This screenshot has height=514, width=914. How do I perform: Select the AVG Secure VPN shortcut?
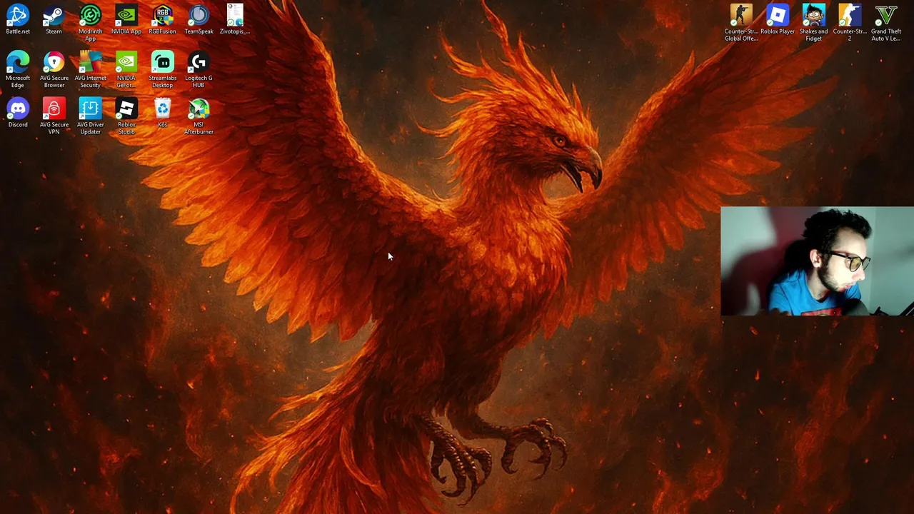pos(54,116)
